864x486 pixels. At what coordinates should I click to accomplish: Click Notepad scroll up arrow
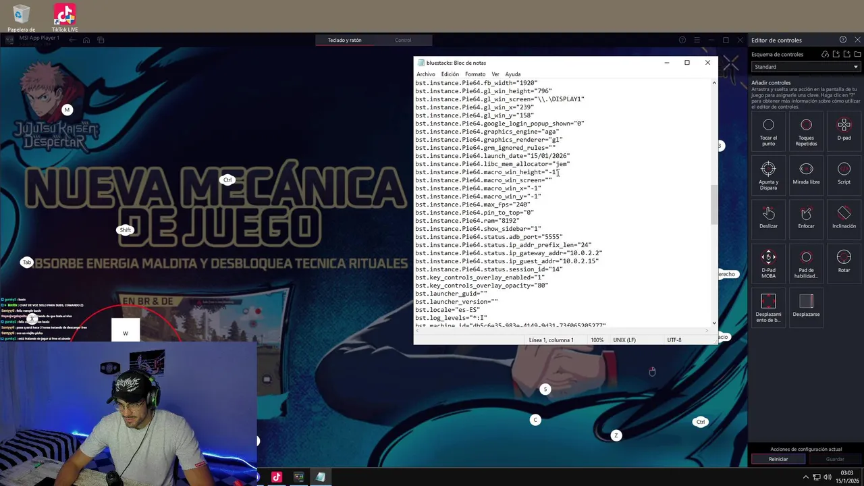[x=714, y=83]
